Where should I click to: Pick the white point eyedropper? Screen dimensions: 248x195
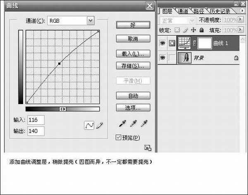coord(144,123)
